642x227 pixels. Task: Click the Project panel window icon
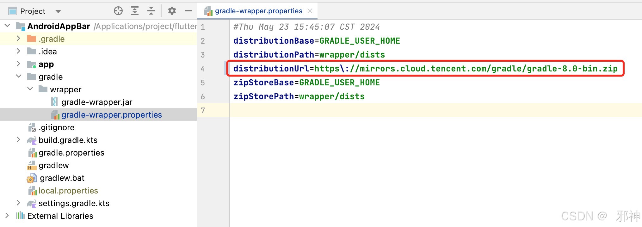13,11
